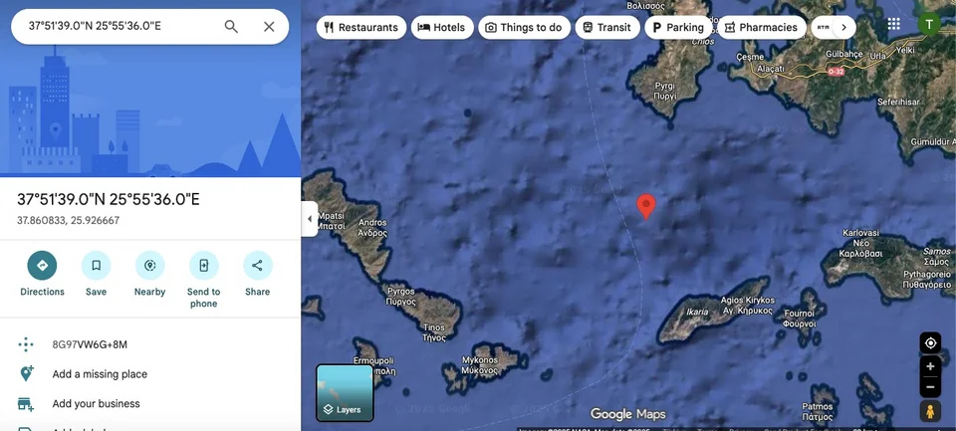
Task: Find places Nearby
Action: coord(150,274)
